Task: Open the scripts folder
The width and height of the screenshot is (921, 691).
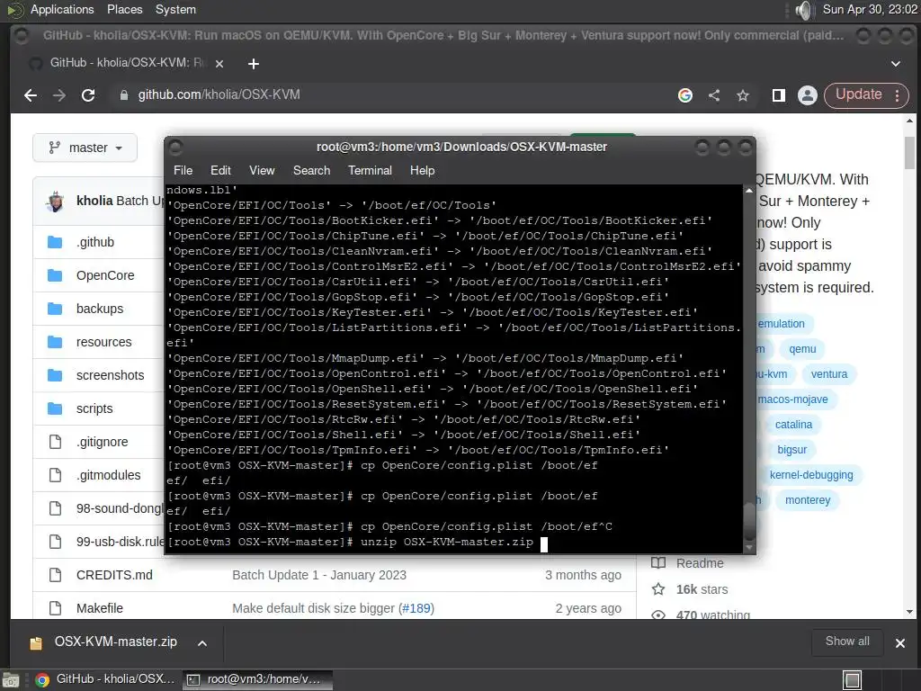Action: tap(94, 408)
